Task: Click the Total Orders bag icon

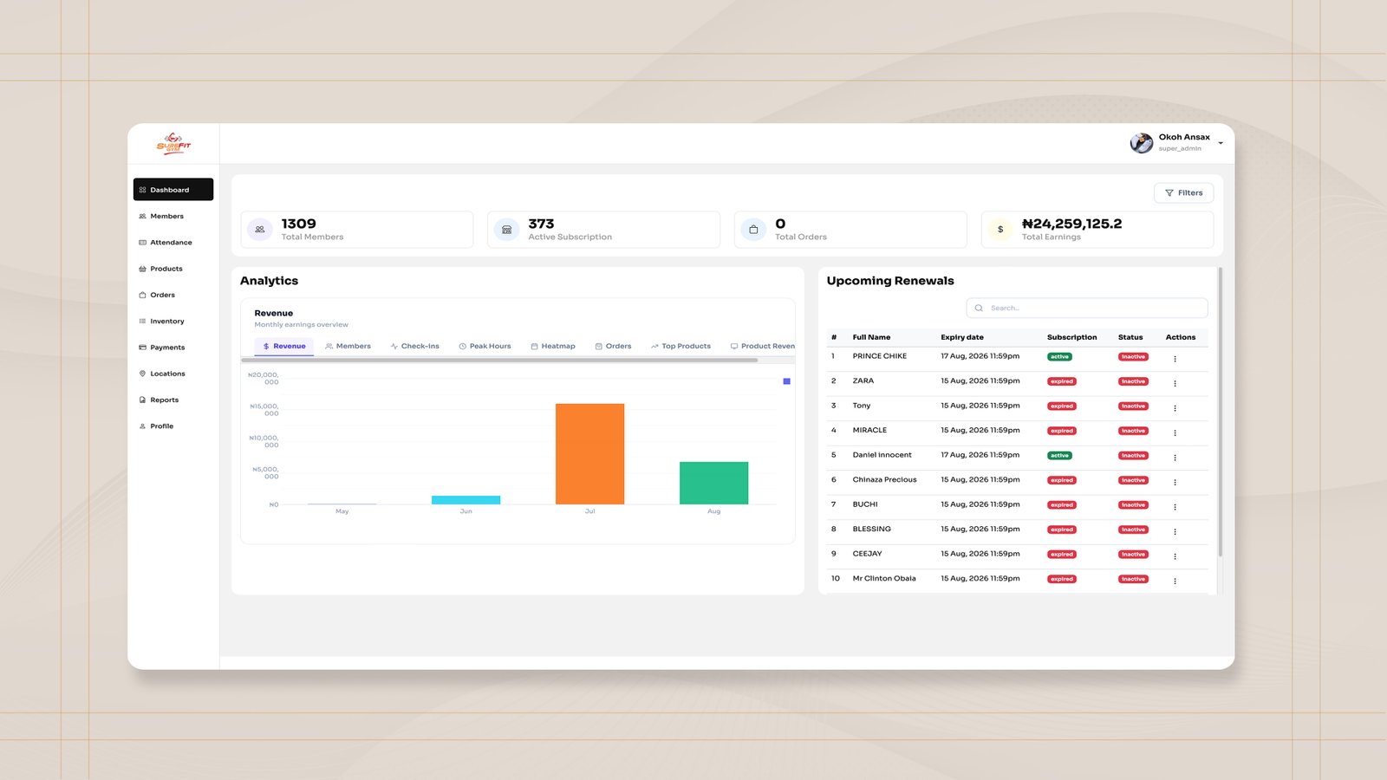Action: 753,230
